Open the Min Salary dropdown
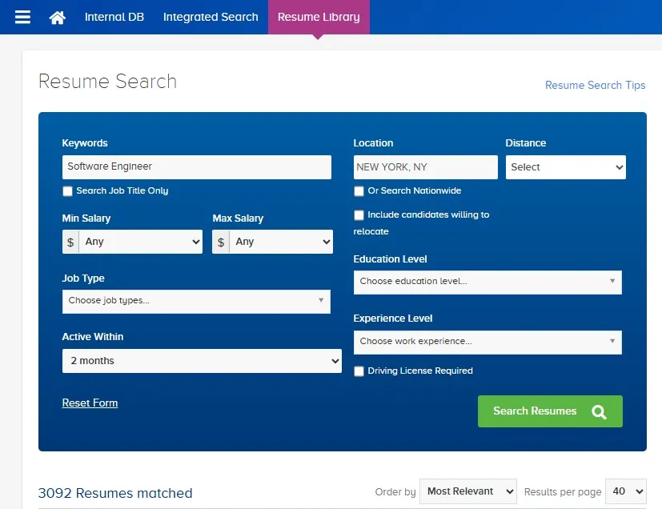Image resolution: width=662 pixels, height=509 pixels. tap(141, 242)
